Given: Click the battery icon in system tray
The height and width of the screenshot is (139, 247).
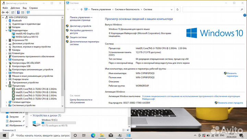Looking at the screenshot, I should pyautogui.click(x=208, y=135).
